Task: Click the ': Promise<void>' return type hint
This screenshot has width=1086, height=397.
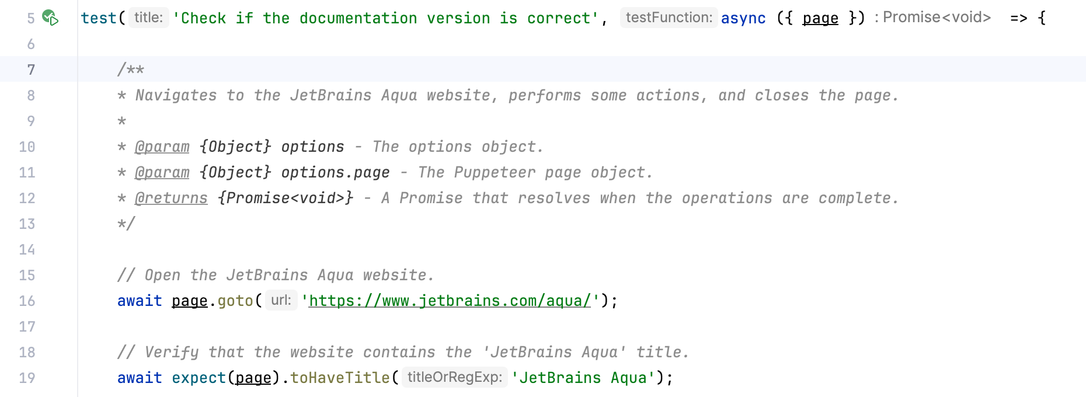Action: tap(933, 18)
